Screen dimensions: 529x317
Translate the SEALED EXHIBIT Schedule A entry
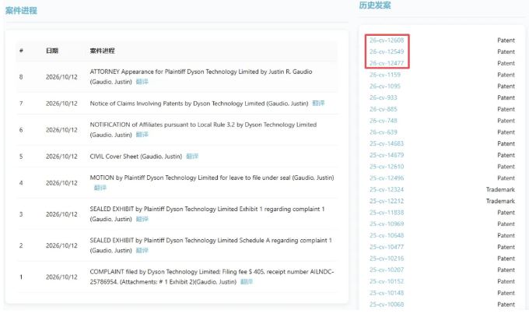pos(142,251)
